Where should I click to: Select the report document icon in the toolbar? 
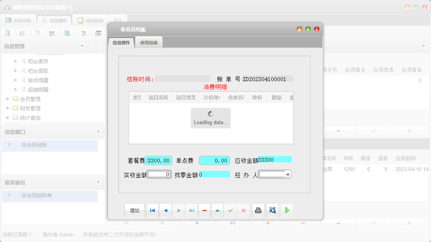37,33
